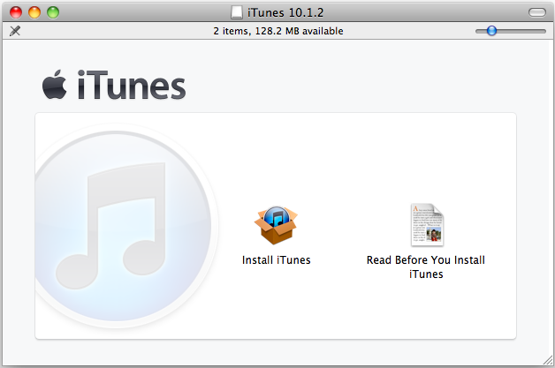Click the window resize grip corner
The image size is (555, 368).
(548, 360)
